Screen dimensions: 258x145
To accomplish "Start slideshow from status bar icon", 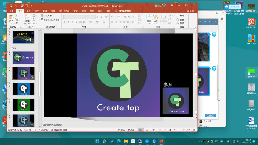I will [160, 130].
